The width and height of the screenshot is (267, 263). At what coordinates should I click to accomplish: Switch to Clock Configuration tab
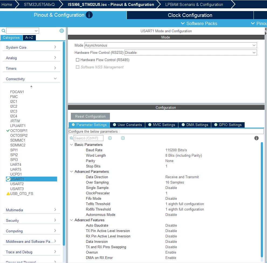190,15
